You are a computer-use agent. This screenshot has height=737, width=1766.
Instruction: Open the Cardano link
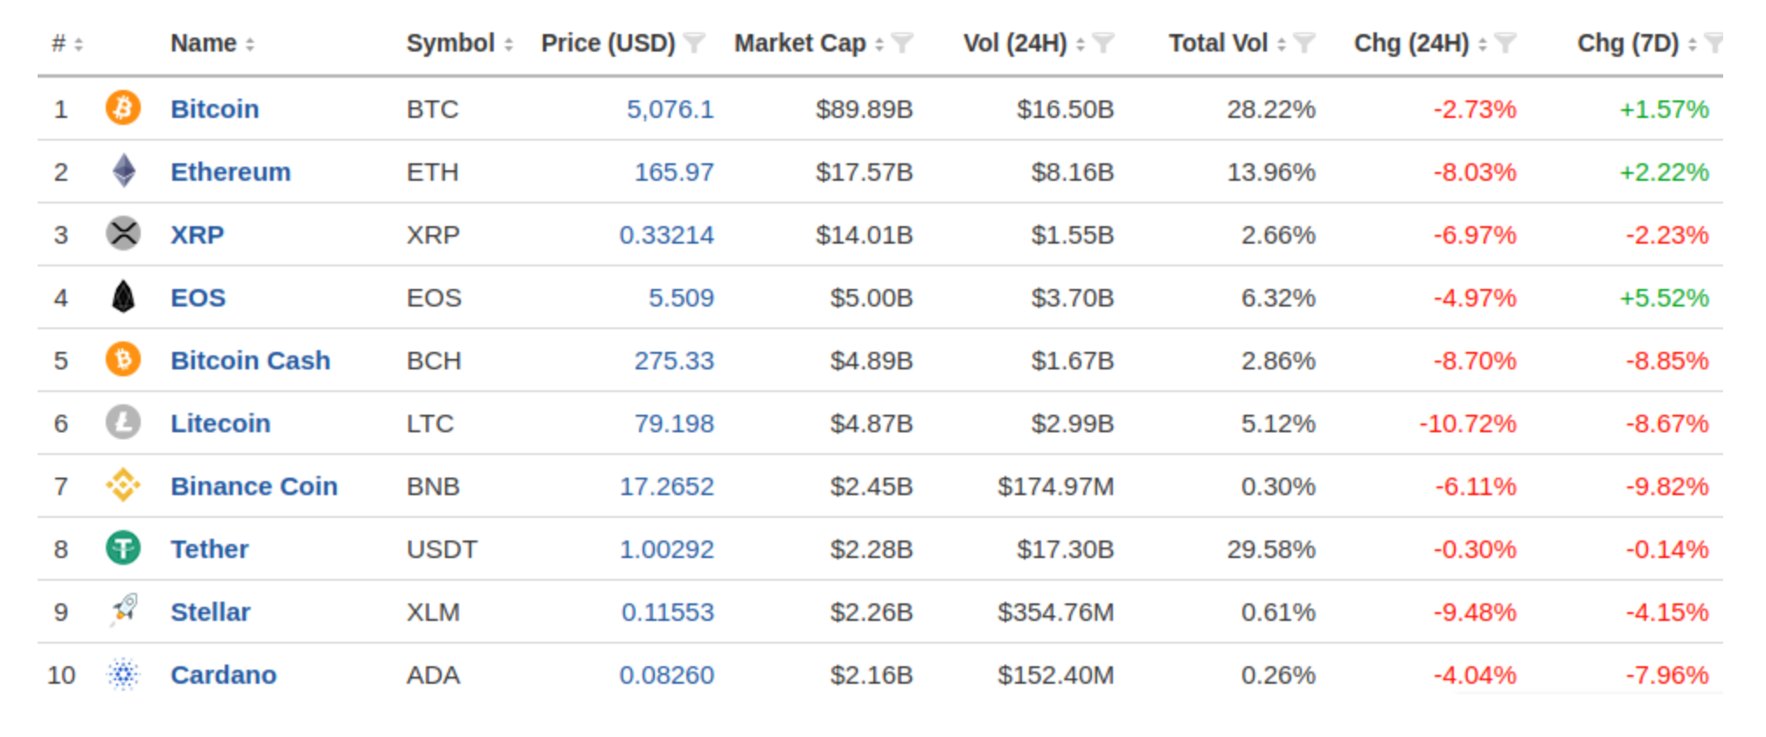[x=224, y=674]
